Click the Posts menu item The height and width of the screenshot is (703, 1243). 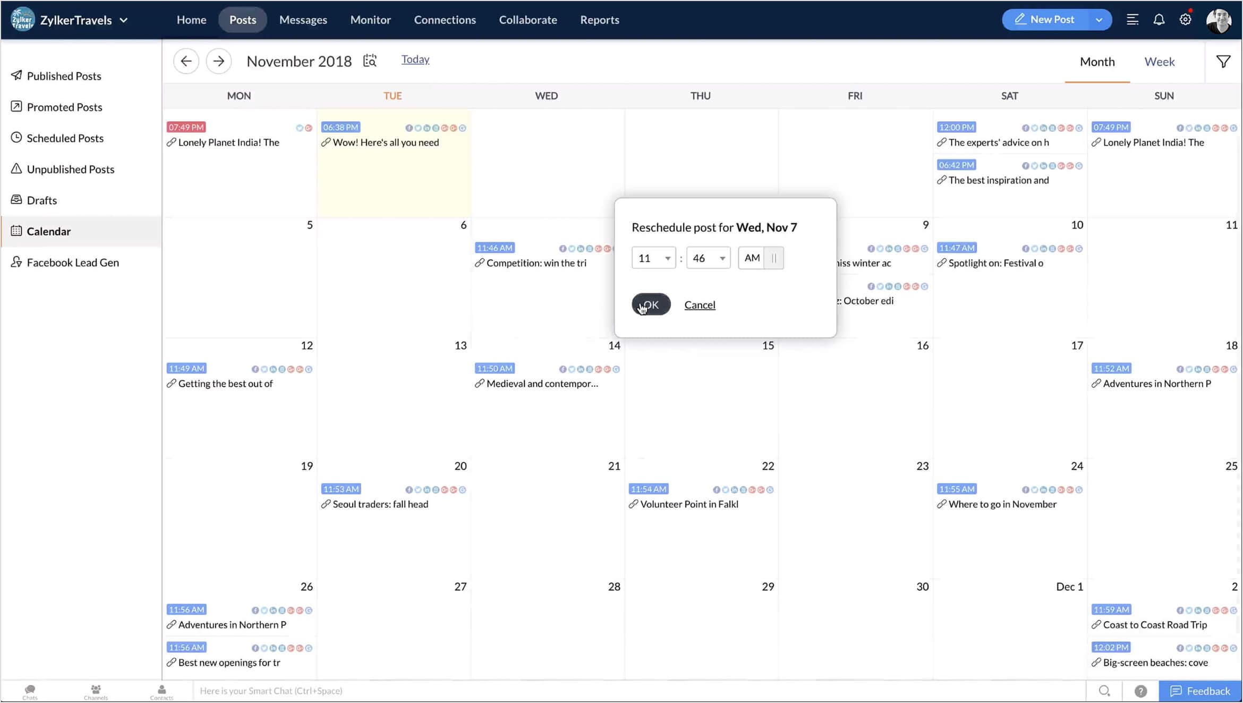pos(242,19)
